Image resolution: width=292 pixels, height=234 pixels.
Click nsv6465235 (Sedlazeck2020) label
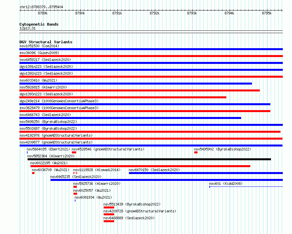click(76, 177)
